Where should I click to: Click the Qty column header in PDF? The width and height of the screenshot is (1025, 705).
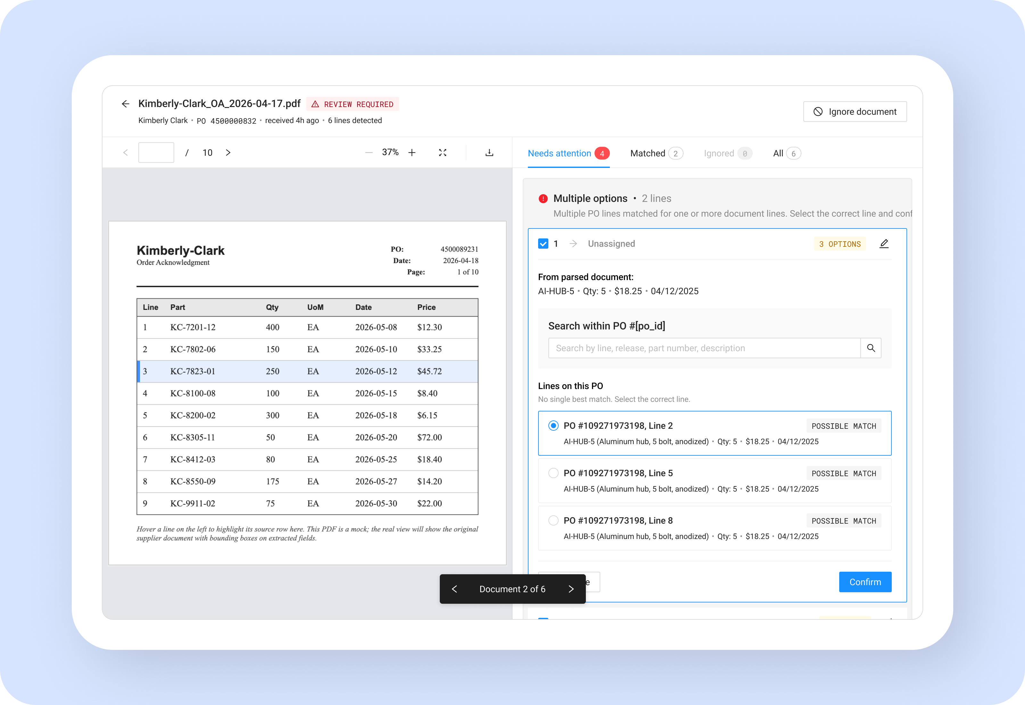coord(272,307)
